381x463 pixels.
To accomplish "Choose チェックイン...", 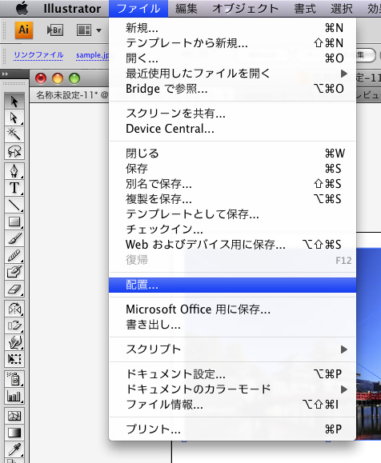I will tap(232, 230).
